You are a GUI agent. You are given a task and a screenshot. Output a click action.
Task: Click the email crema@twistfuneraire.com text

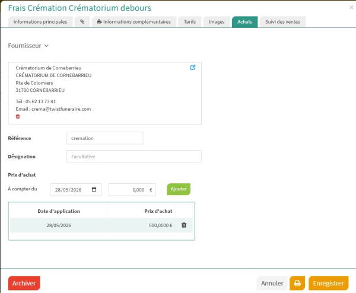click(61, 109)
